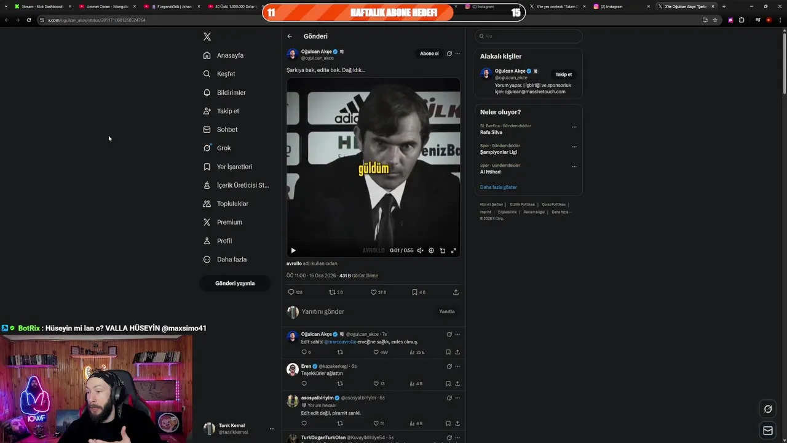Image resolution: width=787 pixels, height=443 pixels.
Task: Like asosyalbiriyim's comment with 51 likes
Action: point(379,423)
